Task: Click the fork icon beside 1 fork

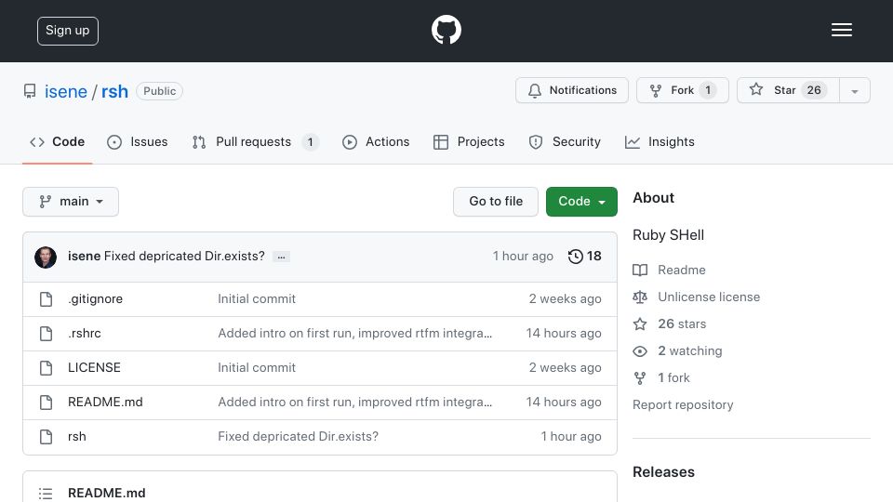Action: [x=640, y=378]
